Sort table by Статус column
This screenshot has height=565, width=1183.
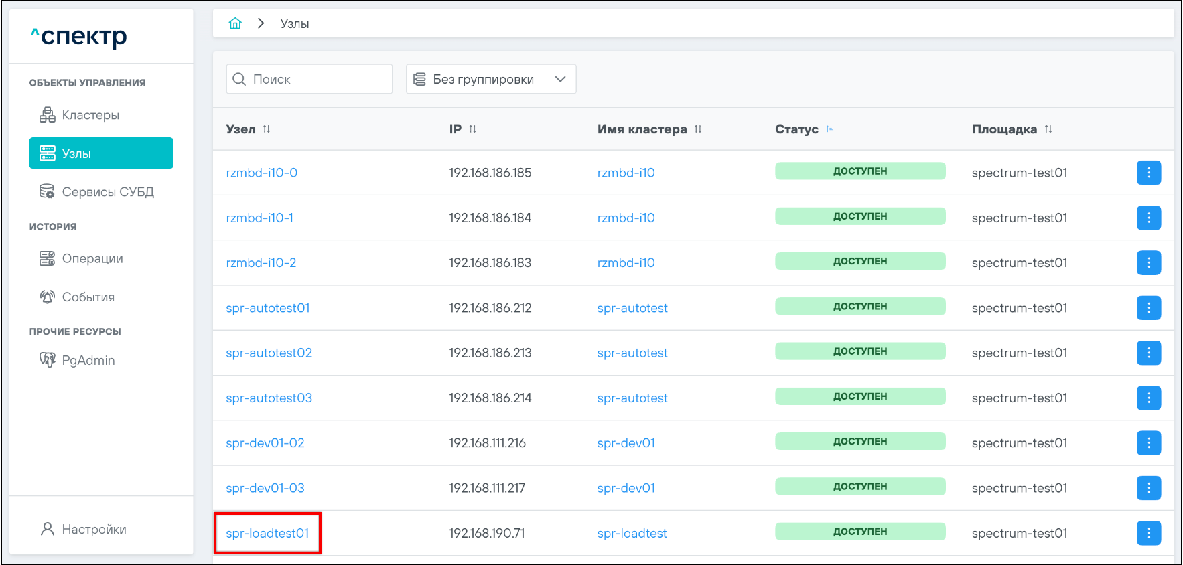(830, 129)
